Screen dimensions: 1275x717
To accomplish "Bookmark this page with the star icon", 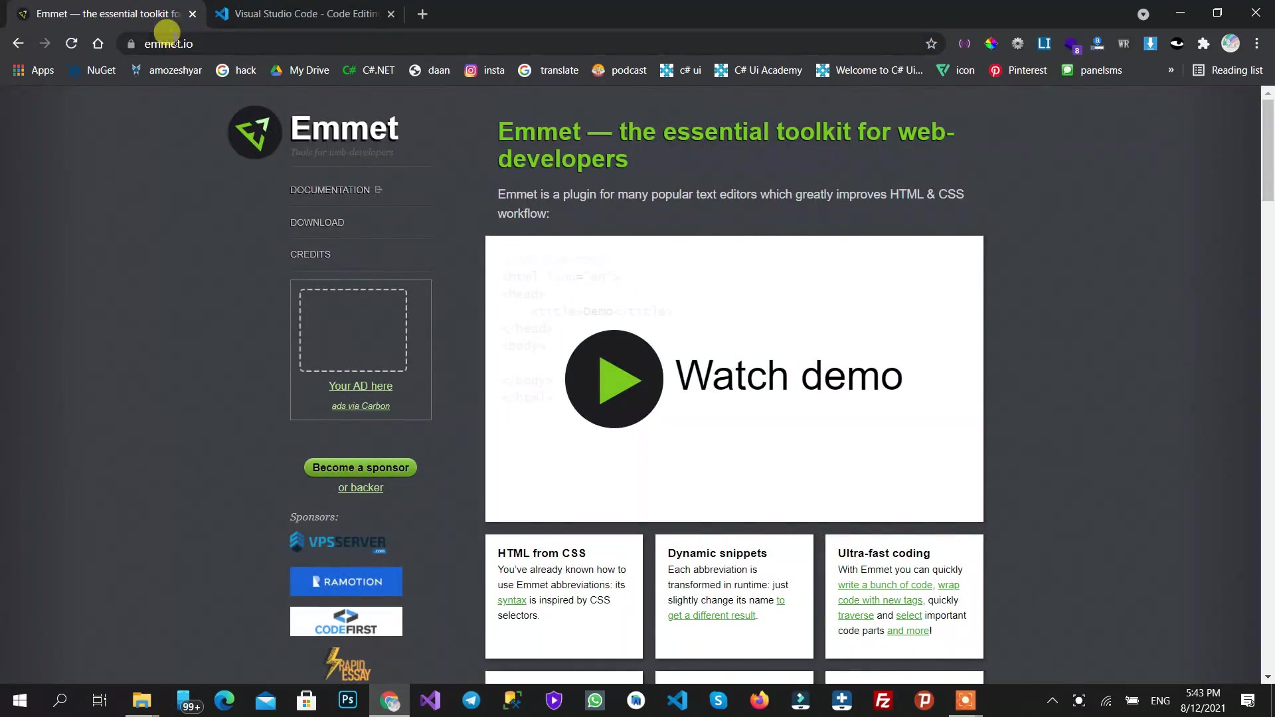I will coord(931,43).
